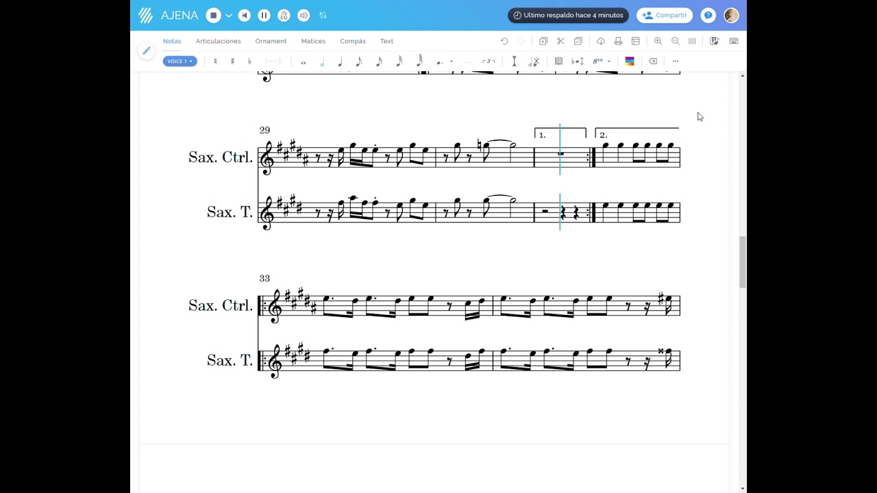
Task: Expand the playback options chevron
Action: coord(229,15)
